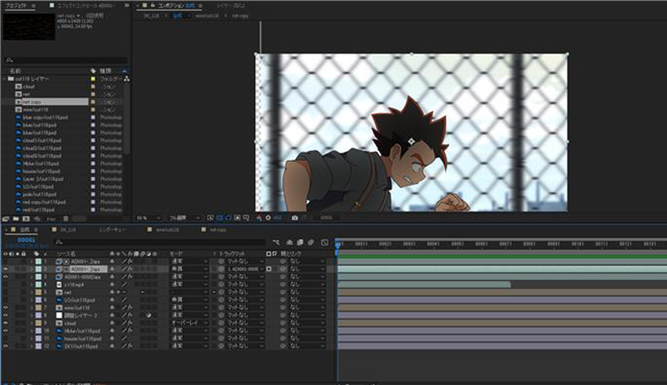Toggle the transparency grid icon in viewer
The image size is (667, 385).
coord(221,218)
